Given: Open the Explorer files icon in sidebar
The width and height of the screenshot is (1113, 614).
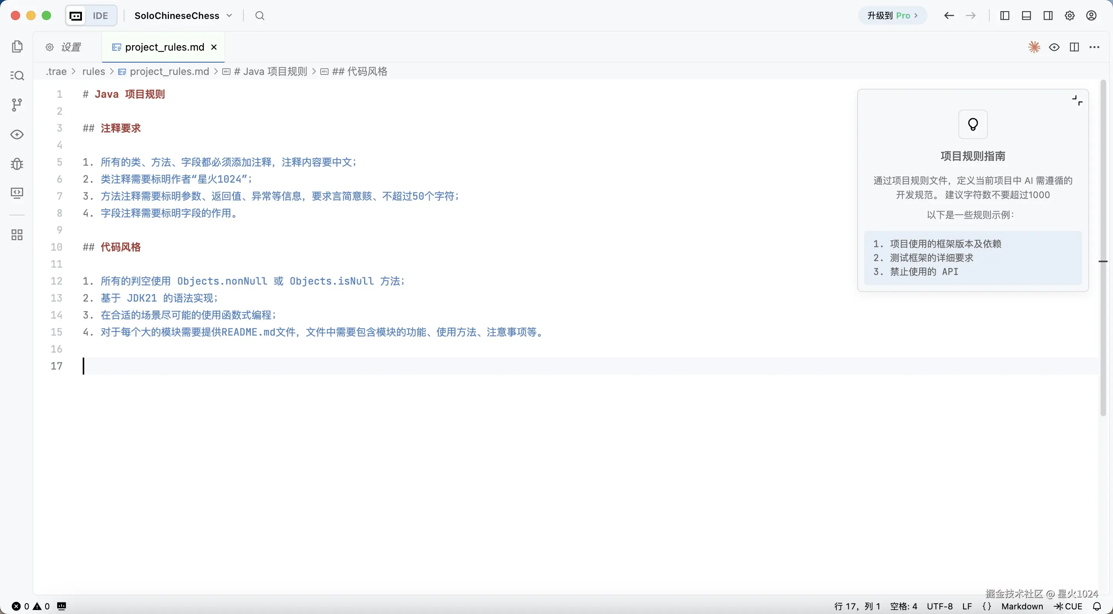Looking at the screenshot, I should click(17, 47).
